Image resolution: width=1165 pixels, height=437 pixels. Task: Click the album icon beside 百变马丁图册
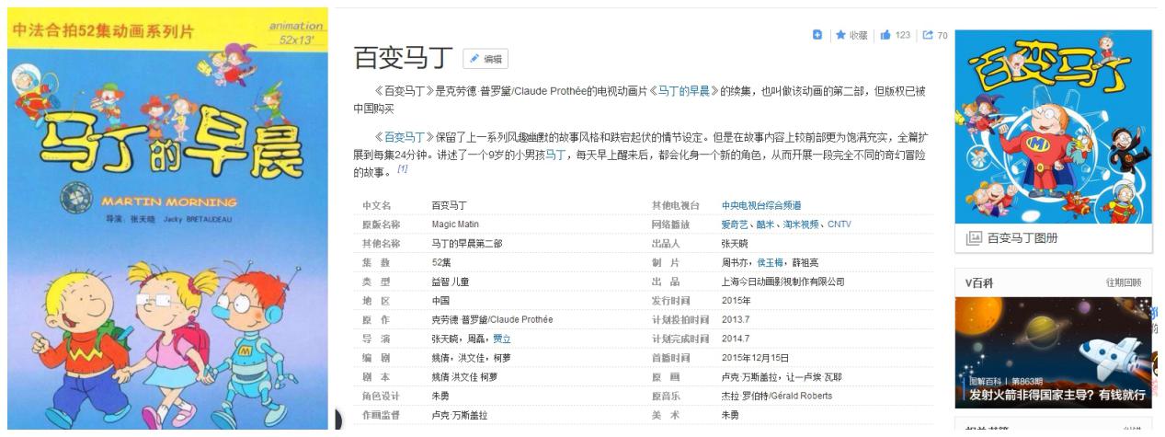tap(974, 238)
